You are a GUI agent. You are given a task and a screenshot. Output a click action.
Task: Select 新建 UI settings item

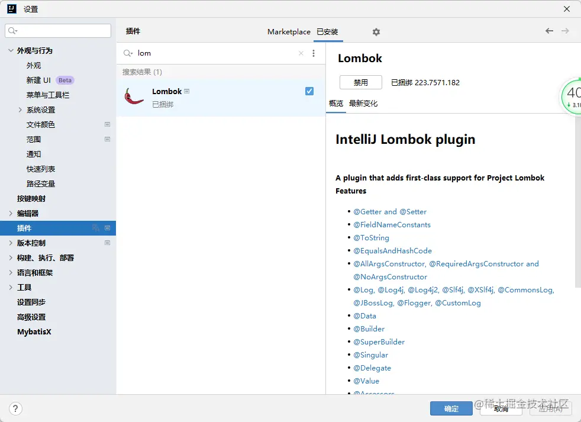(38, 80)
